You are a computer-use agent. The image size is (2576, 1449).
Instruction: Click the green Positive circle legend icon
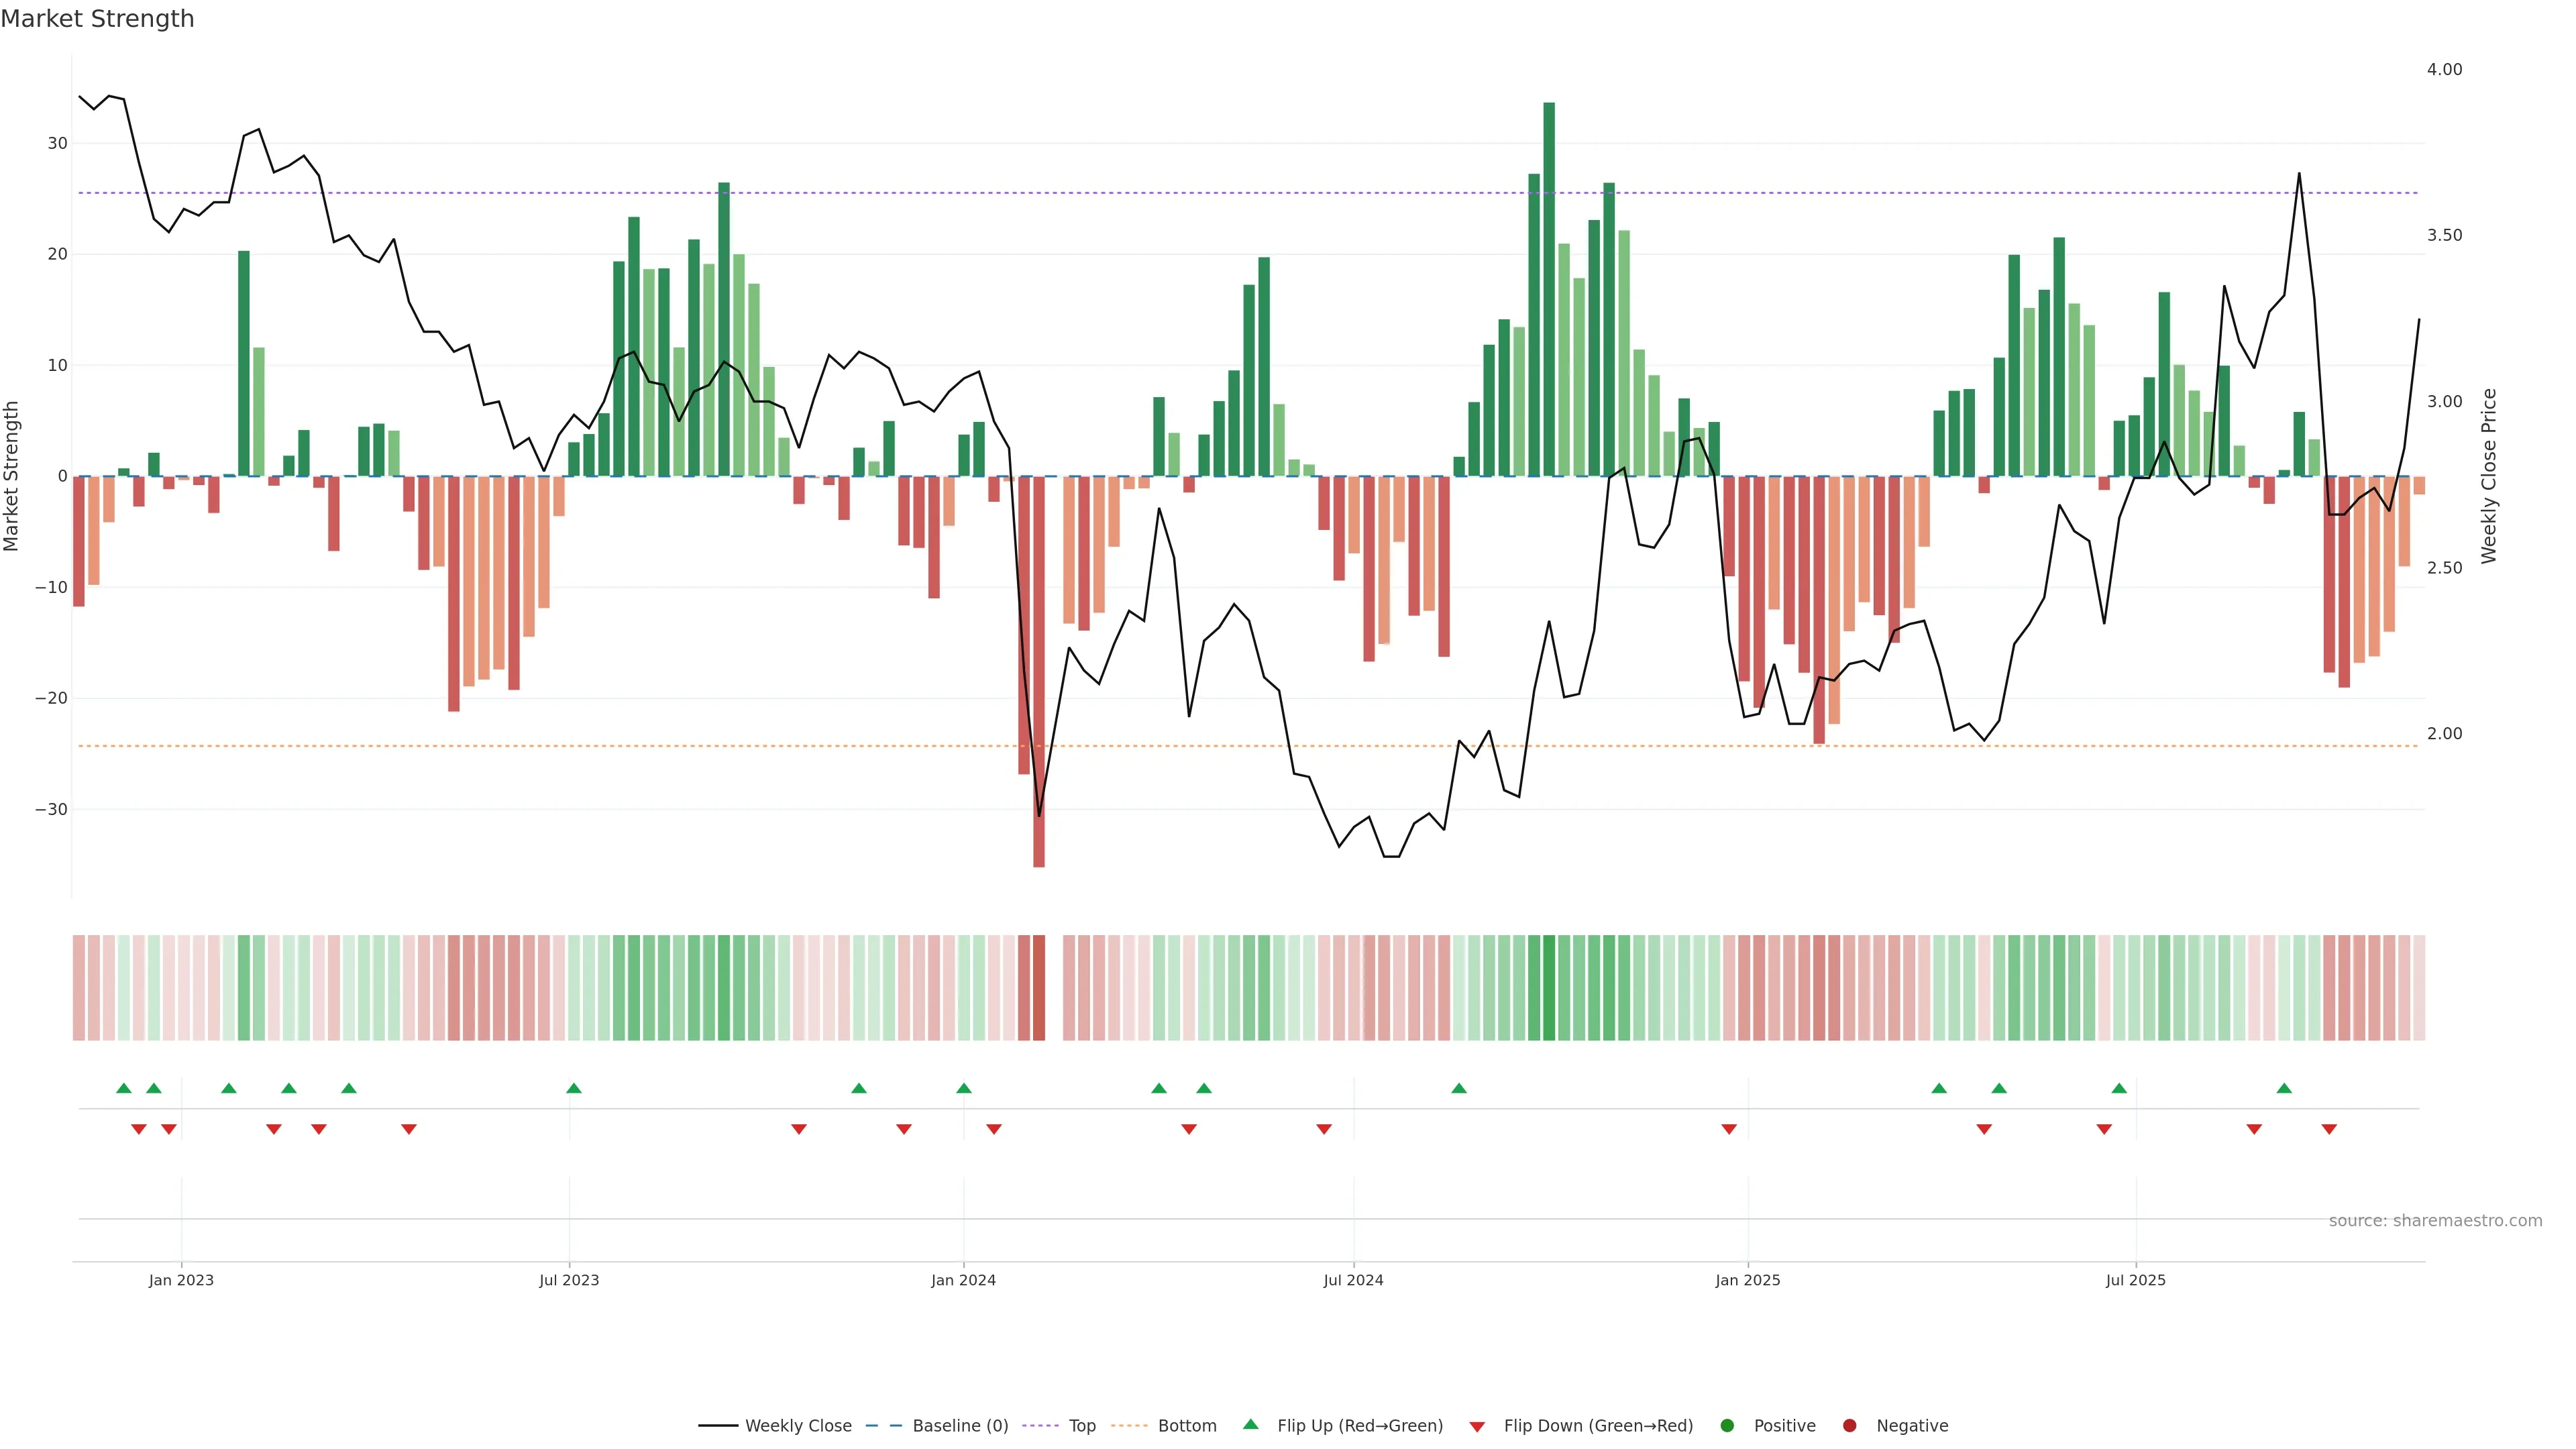1726,1425
